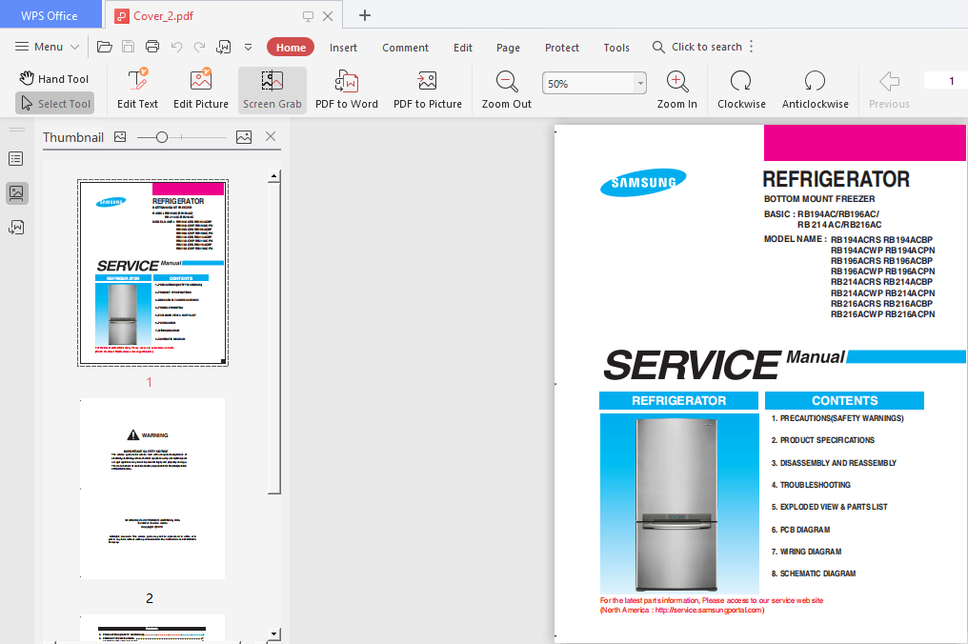Go to the Previous page
Viewport: 968px width, 644px height.
[x=889, y=90]
